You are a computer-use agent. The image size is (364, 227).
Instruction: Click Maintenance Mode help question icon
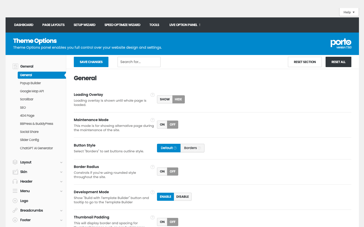152,120
